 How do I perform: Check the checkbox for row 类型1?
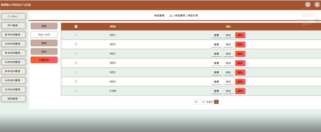click(x=76, y=35)
